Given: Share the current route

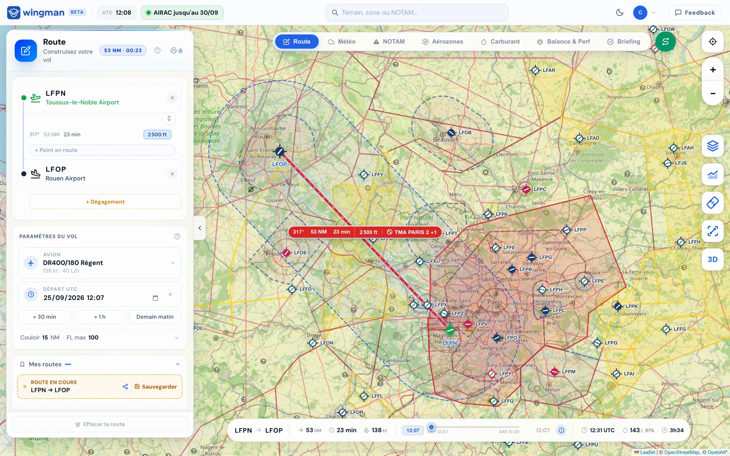Looking at the screenshot, I should [125, 386].
